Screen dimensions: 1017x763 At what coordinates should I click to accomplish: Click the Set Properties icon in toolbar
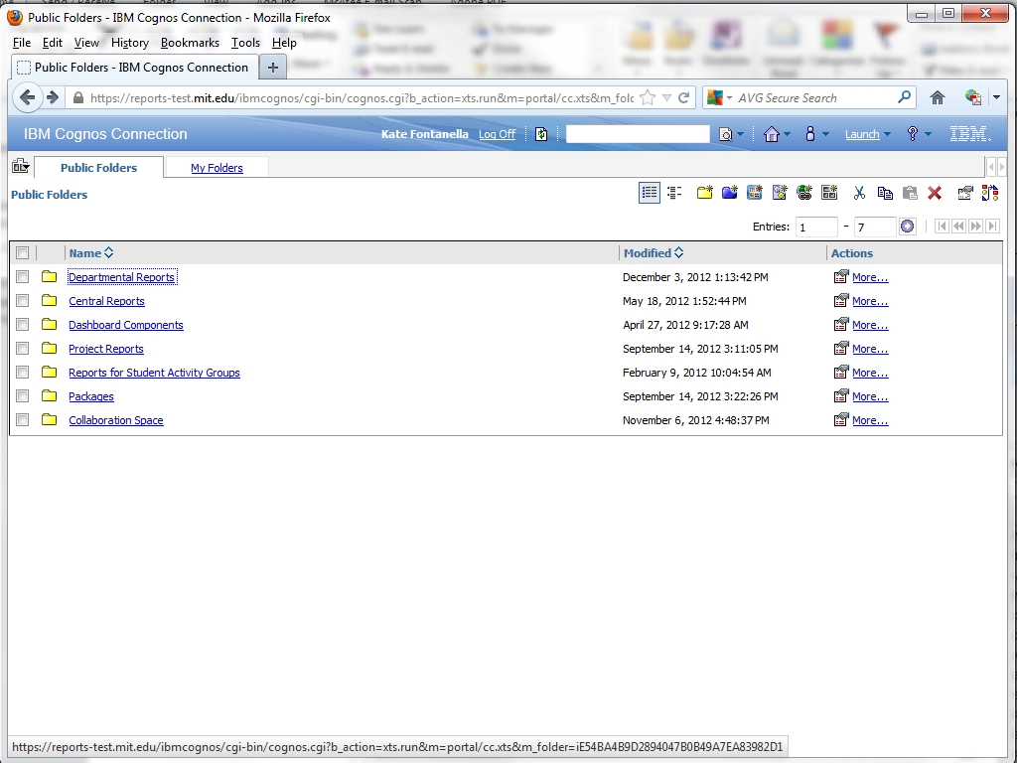(964, 193)
